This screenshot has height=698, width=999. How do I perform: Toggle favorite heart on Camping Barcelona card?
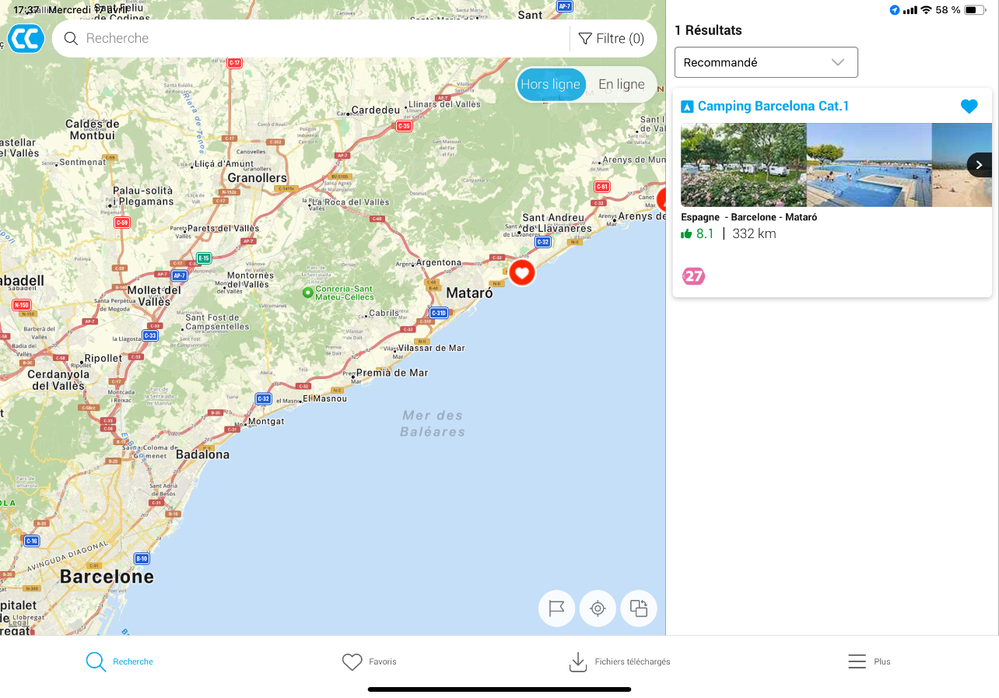tap(969, 107)
